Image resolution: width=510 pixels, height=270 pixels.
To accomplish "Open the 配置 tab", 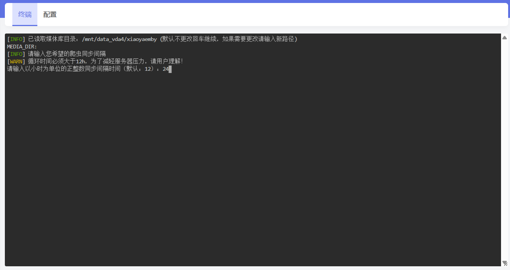I will click(50, 15).
